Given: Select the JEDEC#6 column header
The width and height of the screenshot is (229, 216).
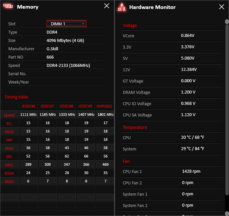Looking at the screenshot, I should coord(29,106).
